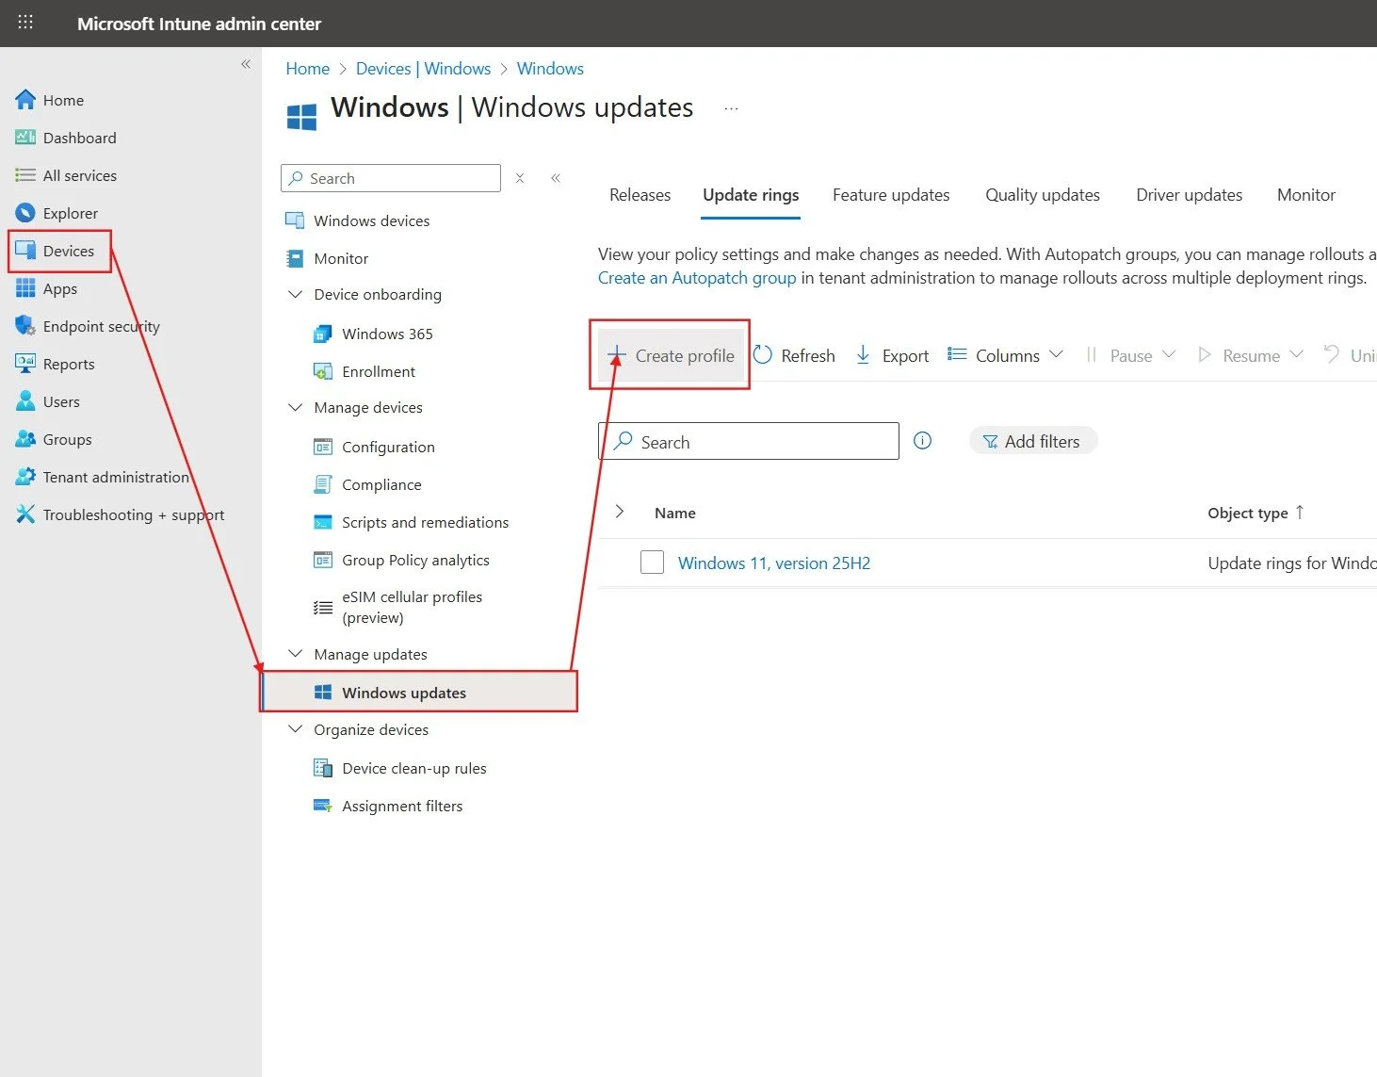Viewport: 1377px width, 1077px height.
Task: Sort by the Name column header
Action: [x=675, y=513]
